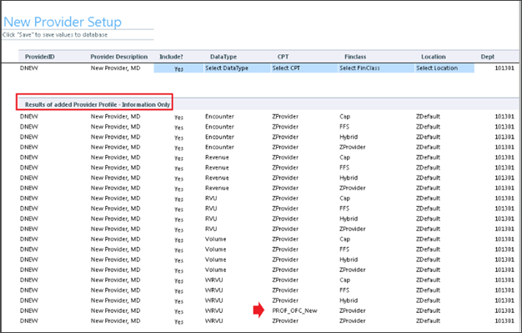
Task: Click the Provider Description column header
Action: 119,57
